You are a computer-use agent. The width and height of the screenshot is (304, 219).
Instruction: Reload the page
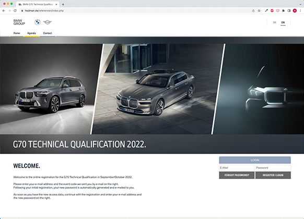[x=15, y=10]
